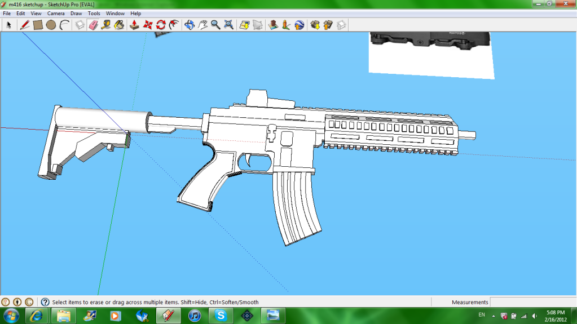The width and height of the screenshot is (577, 324).
Task: Open the Tools menu
Action: click(94, 13)
